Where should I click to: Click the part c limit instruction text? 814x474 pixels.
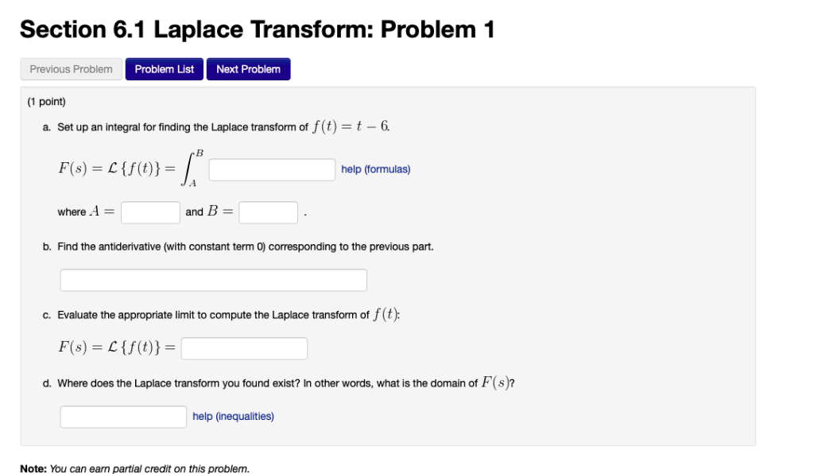pyautogui.click(x=223, y=315)
